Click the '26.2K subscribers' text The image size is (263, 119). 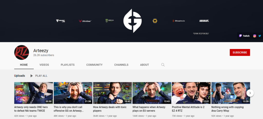tap(44, 55)
